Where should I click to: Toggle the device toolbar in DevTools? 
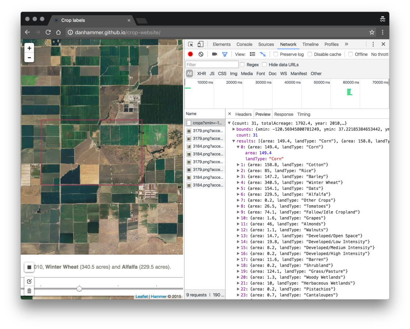coord(200,44)
